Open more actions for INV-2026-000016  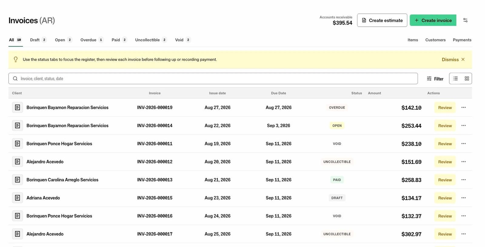pos(463,216)
